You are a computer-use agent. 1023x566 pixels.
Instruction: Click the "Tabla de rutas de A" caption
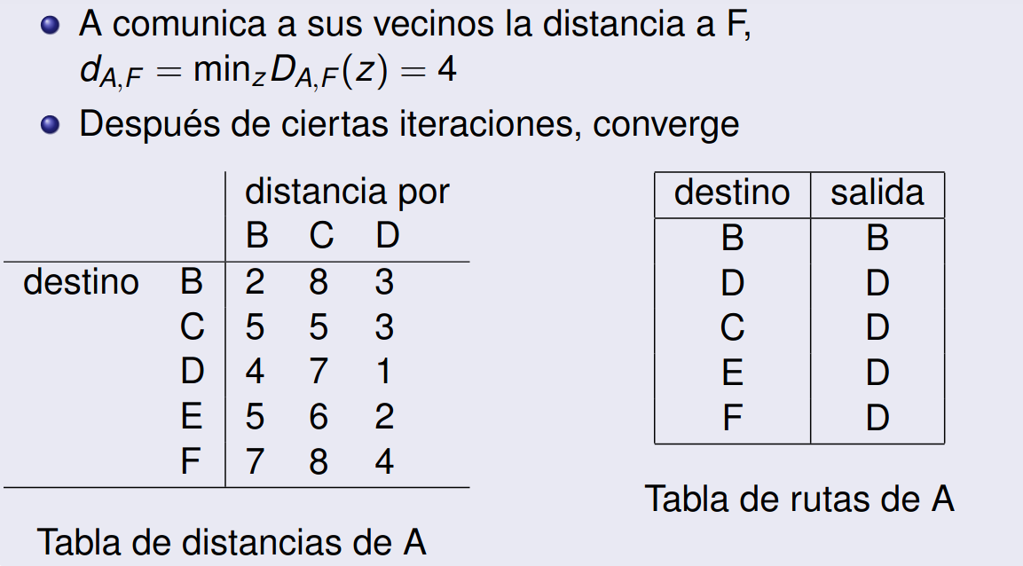pyautogui.click(x=799, y=499)
